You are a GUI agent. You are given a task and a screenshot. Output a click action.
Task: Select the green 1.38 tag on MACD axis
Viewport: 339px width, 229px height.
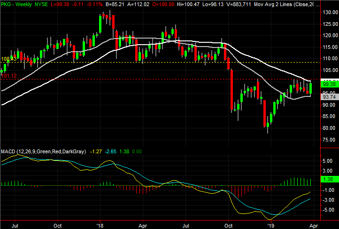330,179
